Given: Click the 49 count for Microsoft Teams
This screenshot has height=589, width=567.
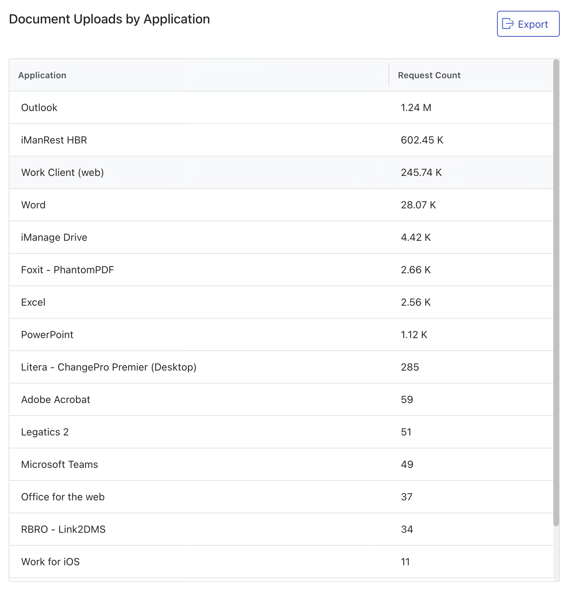Looking at the screenshot, I should pos(407,464).
